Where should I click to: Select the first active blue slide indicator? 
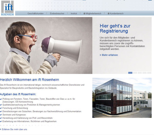[x=130, y=73]
